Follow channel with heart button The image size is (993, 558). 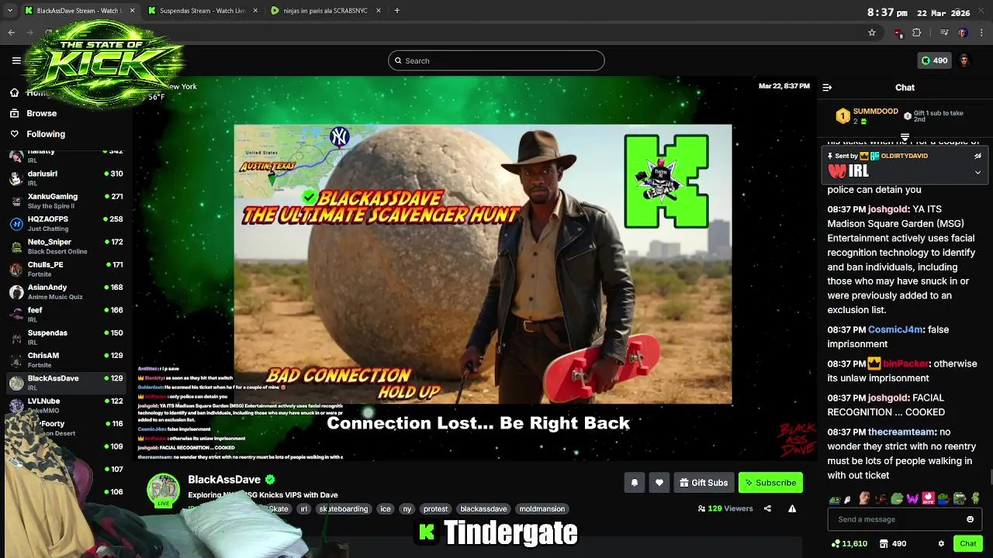(659, 483)
